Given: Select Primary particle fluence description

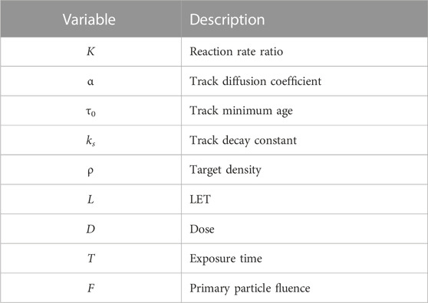Looking at the screenshot, I should tap(250, 288).
